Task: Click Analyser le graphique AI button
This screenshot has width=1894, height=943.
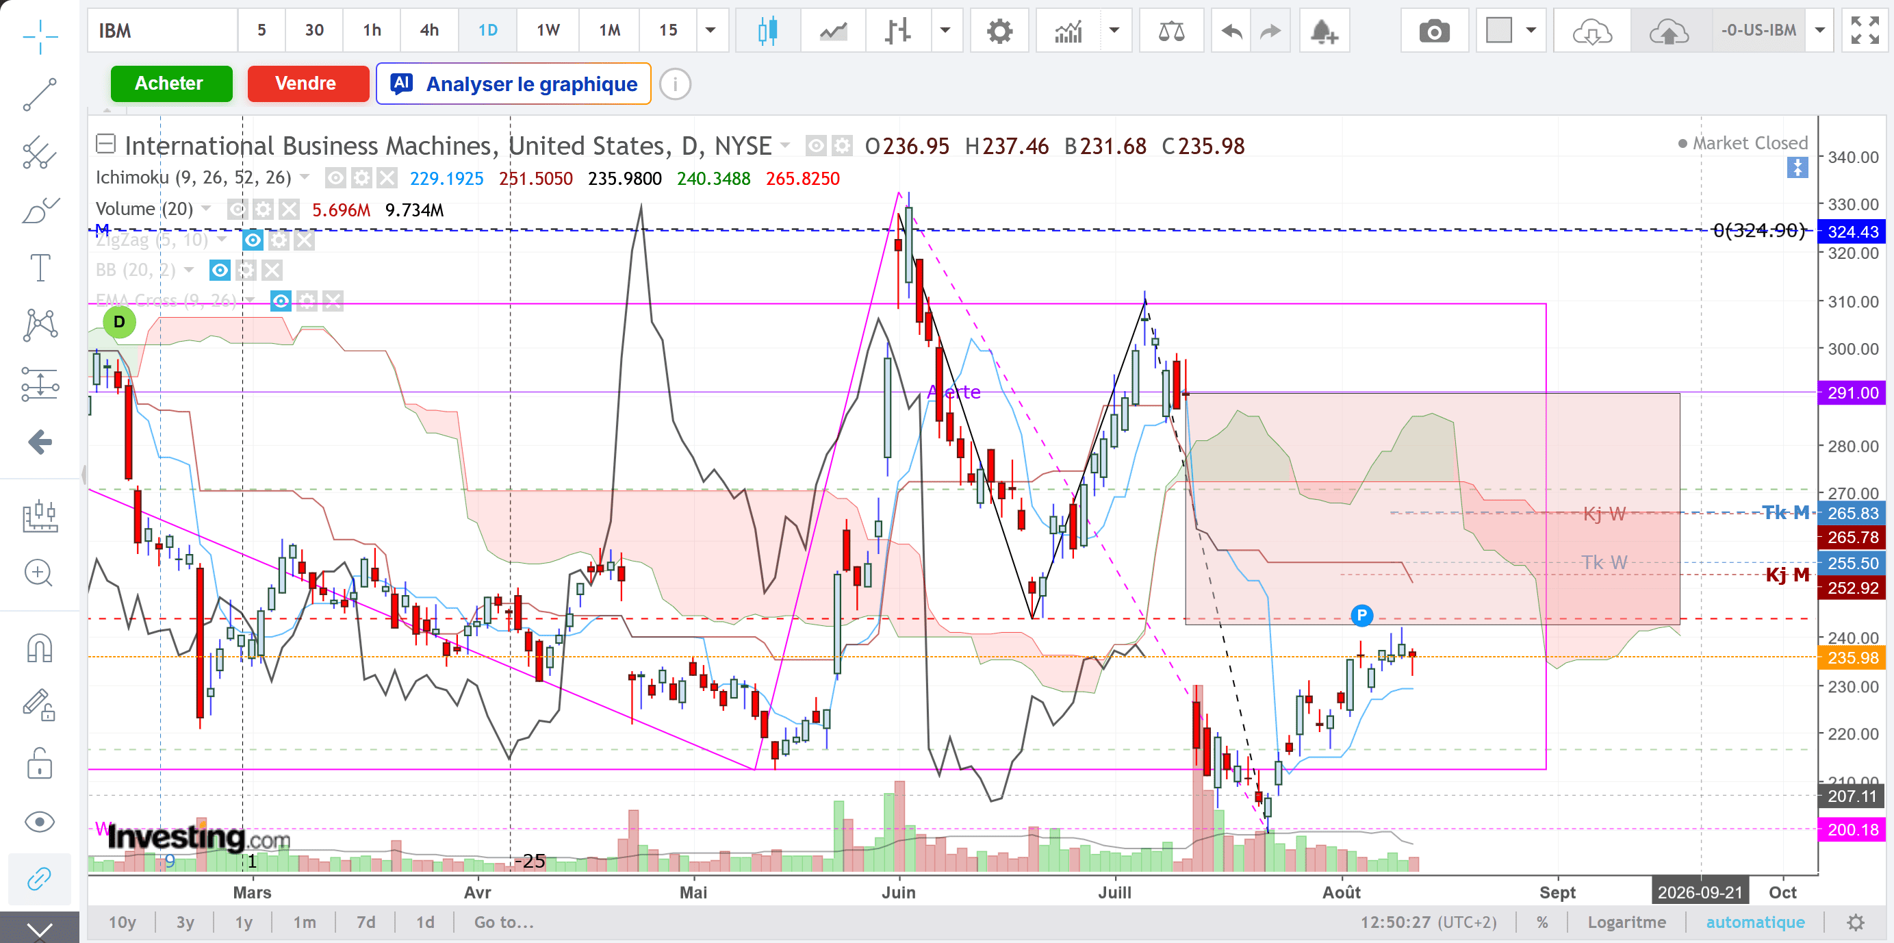Action: pyautogui.click(x=513, y=83)
